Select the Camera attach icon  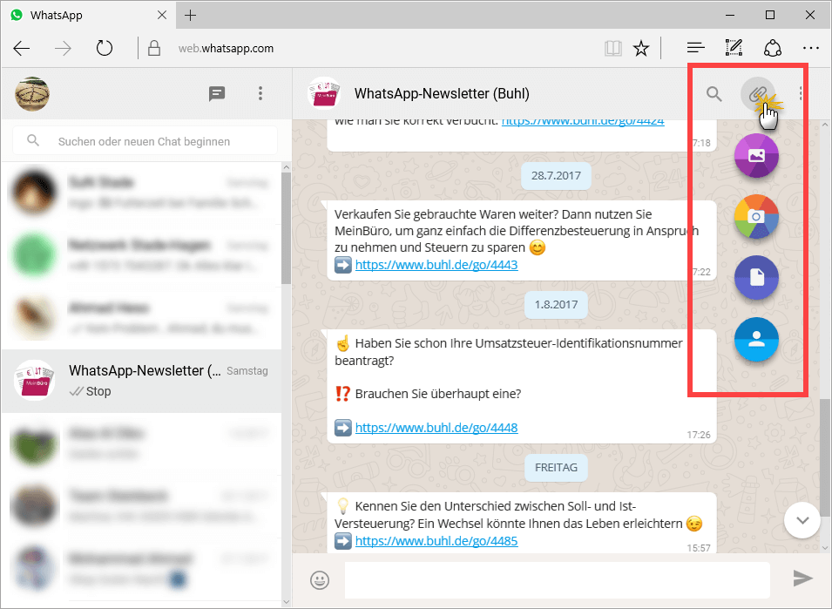pyautogui.click(x=756, y=216)
